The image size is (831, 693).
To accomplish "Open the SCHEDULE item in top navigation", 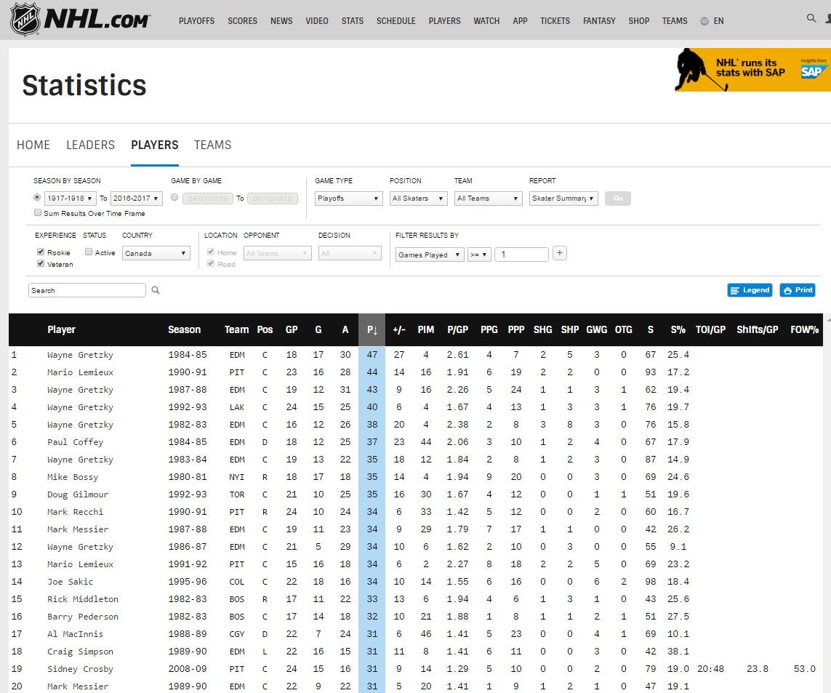I will [x=396, y=21].
